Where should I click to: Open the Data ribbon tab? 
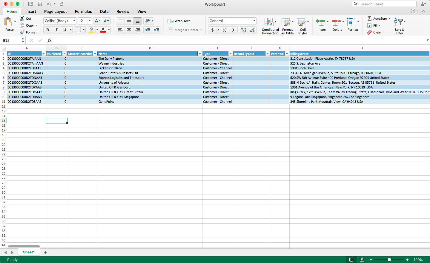104,11
